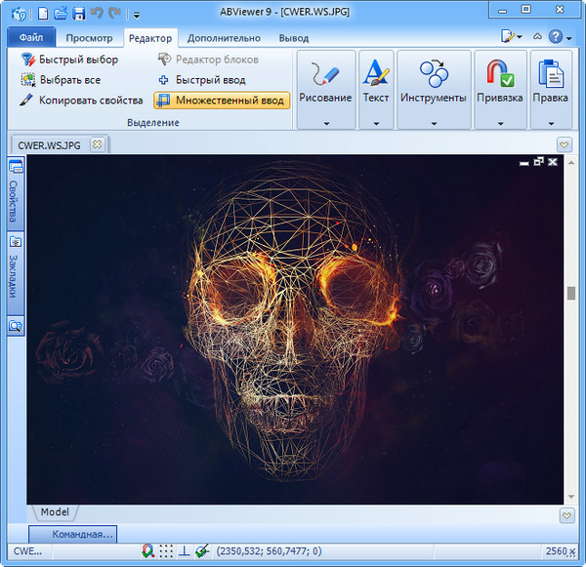Toggle the ortho mode status bar icon
The height and width of the screenshot is (567, 586).
[x=184, y=551]
